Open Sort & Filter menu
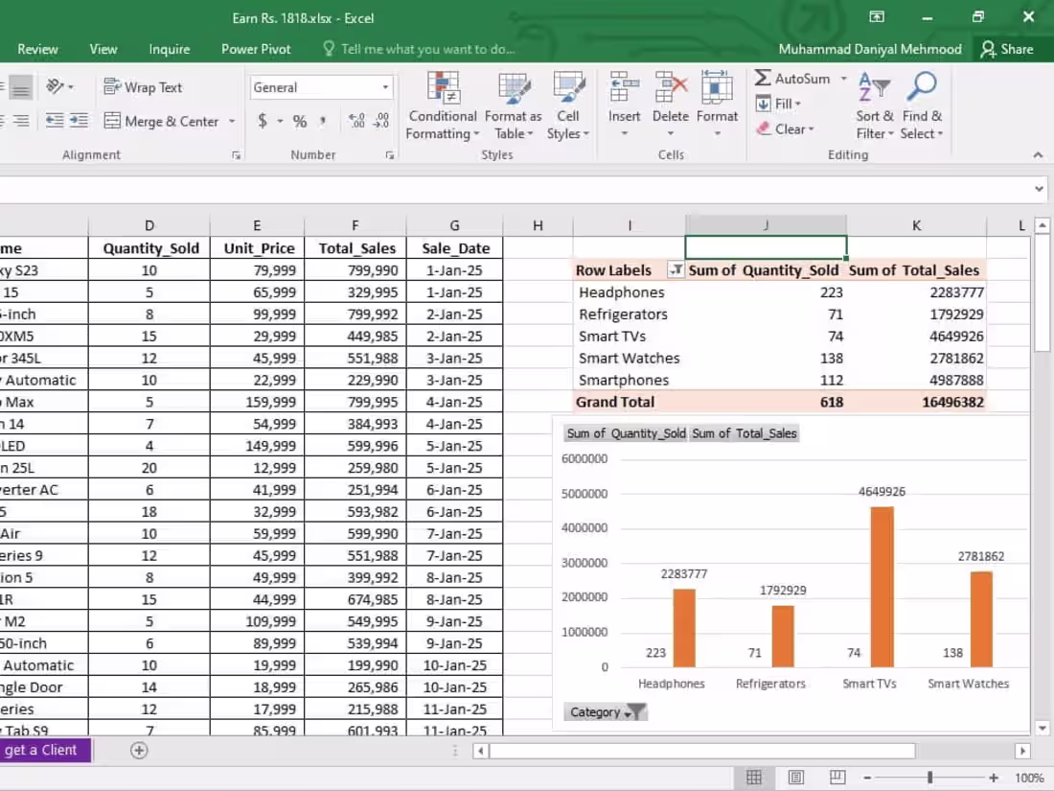 tap(875, 105)
